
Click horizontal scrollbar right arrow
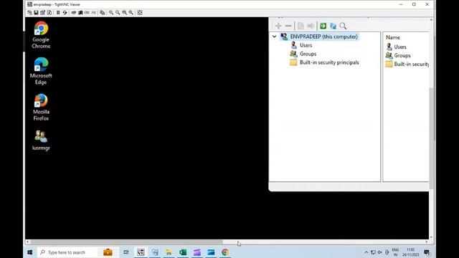(427, 242)
